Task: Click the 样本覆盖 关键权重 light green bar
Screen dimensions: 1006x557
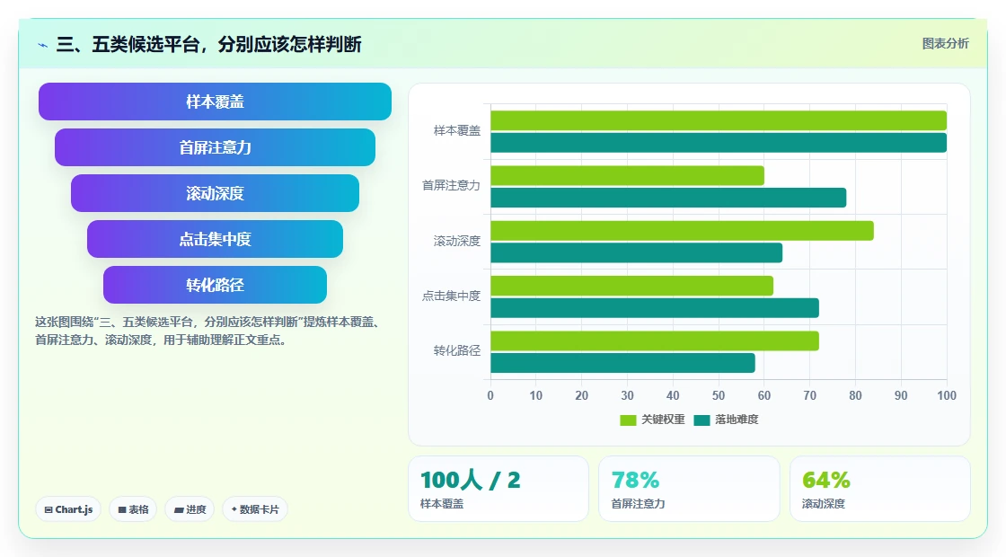Action: [x=719, y=120]
